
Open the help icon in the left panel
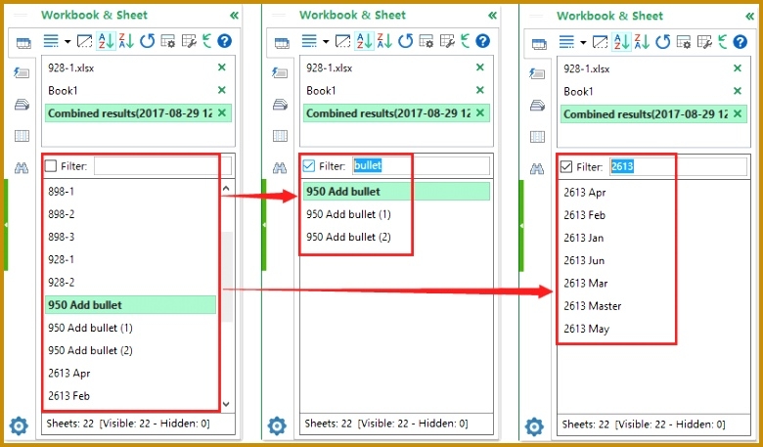[224, 41]
